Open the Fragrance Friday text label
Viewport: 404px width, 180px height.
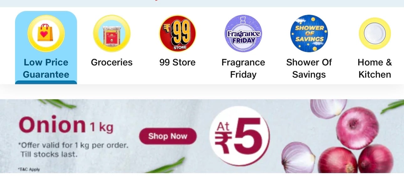[243, 68]
